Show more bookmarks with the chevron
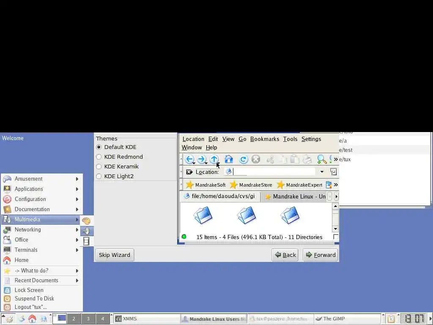The image size is (433, 325). (x=336, y=185)
